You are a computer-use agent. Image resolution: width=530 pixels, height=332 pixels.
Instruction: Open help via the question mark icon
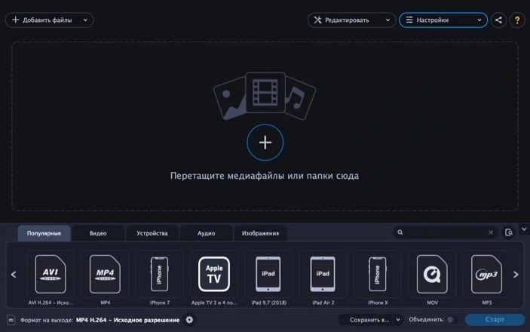pyautogui.click(x=517, y=20)
